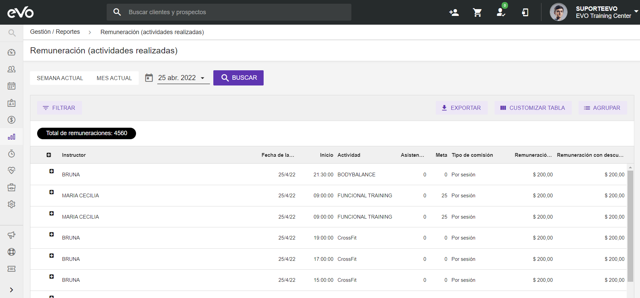640x298 pixels.
Task: Click the table's vertical scrollbar
Action: [630, 226]
